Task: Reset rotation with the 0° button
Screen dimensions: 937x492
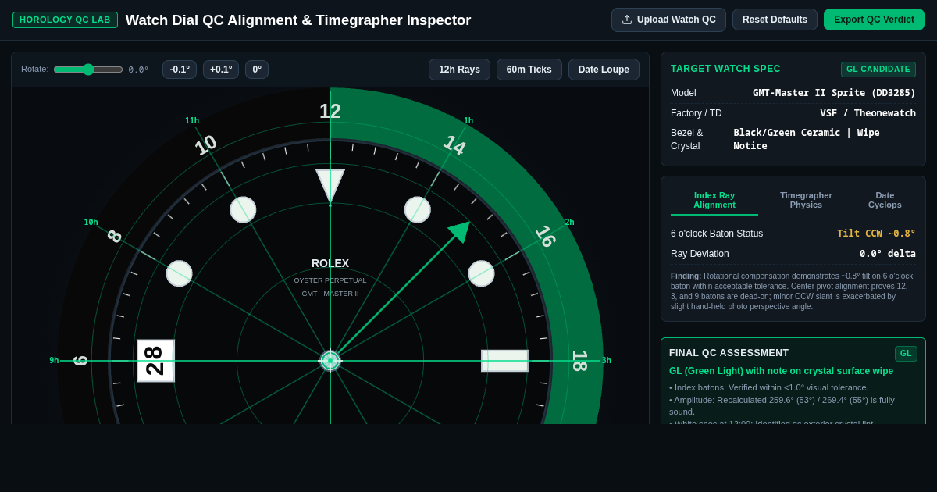Action: (257, 70)
